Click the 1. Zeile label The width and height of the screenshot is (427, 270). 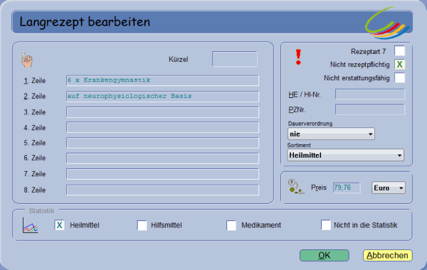tap(35, 81)
